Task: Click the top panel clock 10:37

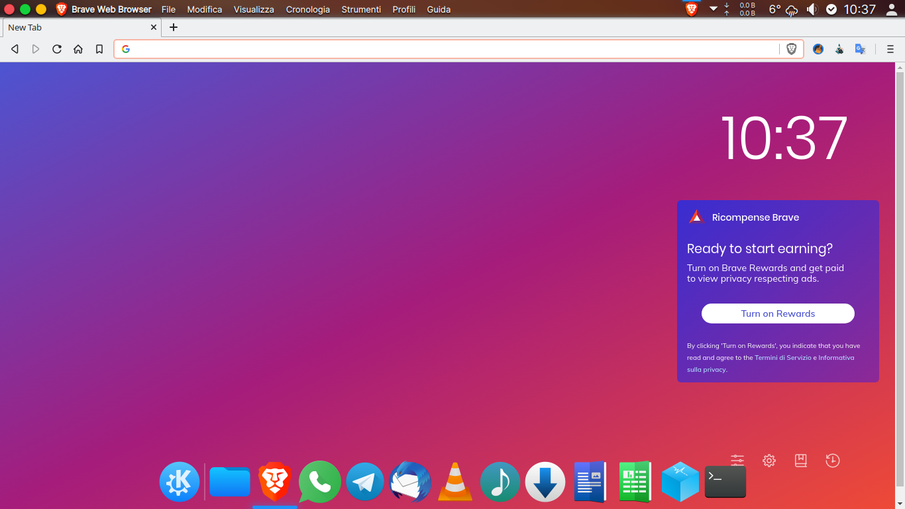Action: click(860, 9)
